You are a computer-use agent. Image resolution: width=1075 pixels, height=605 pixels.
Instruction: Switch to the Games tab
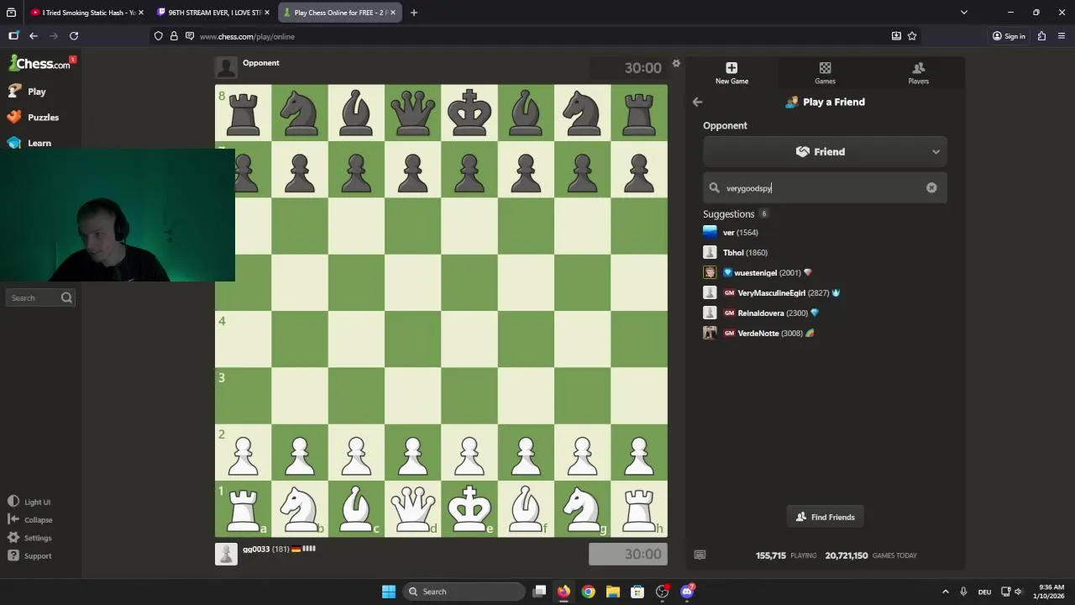[825, 73]
